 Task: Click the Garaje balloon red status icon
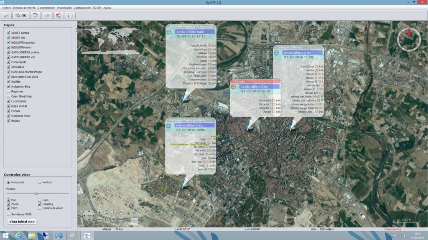tap(233, 87)
